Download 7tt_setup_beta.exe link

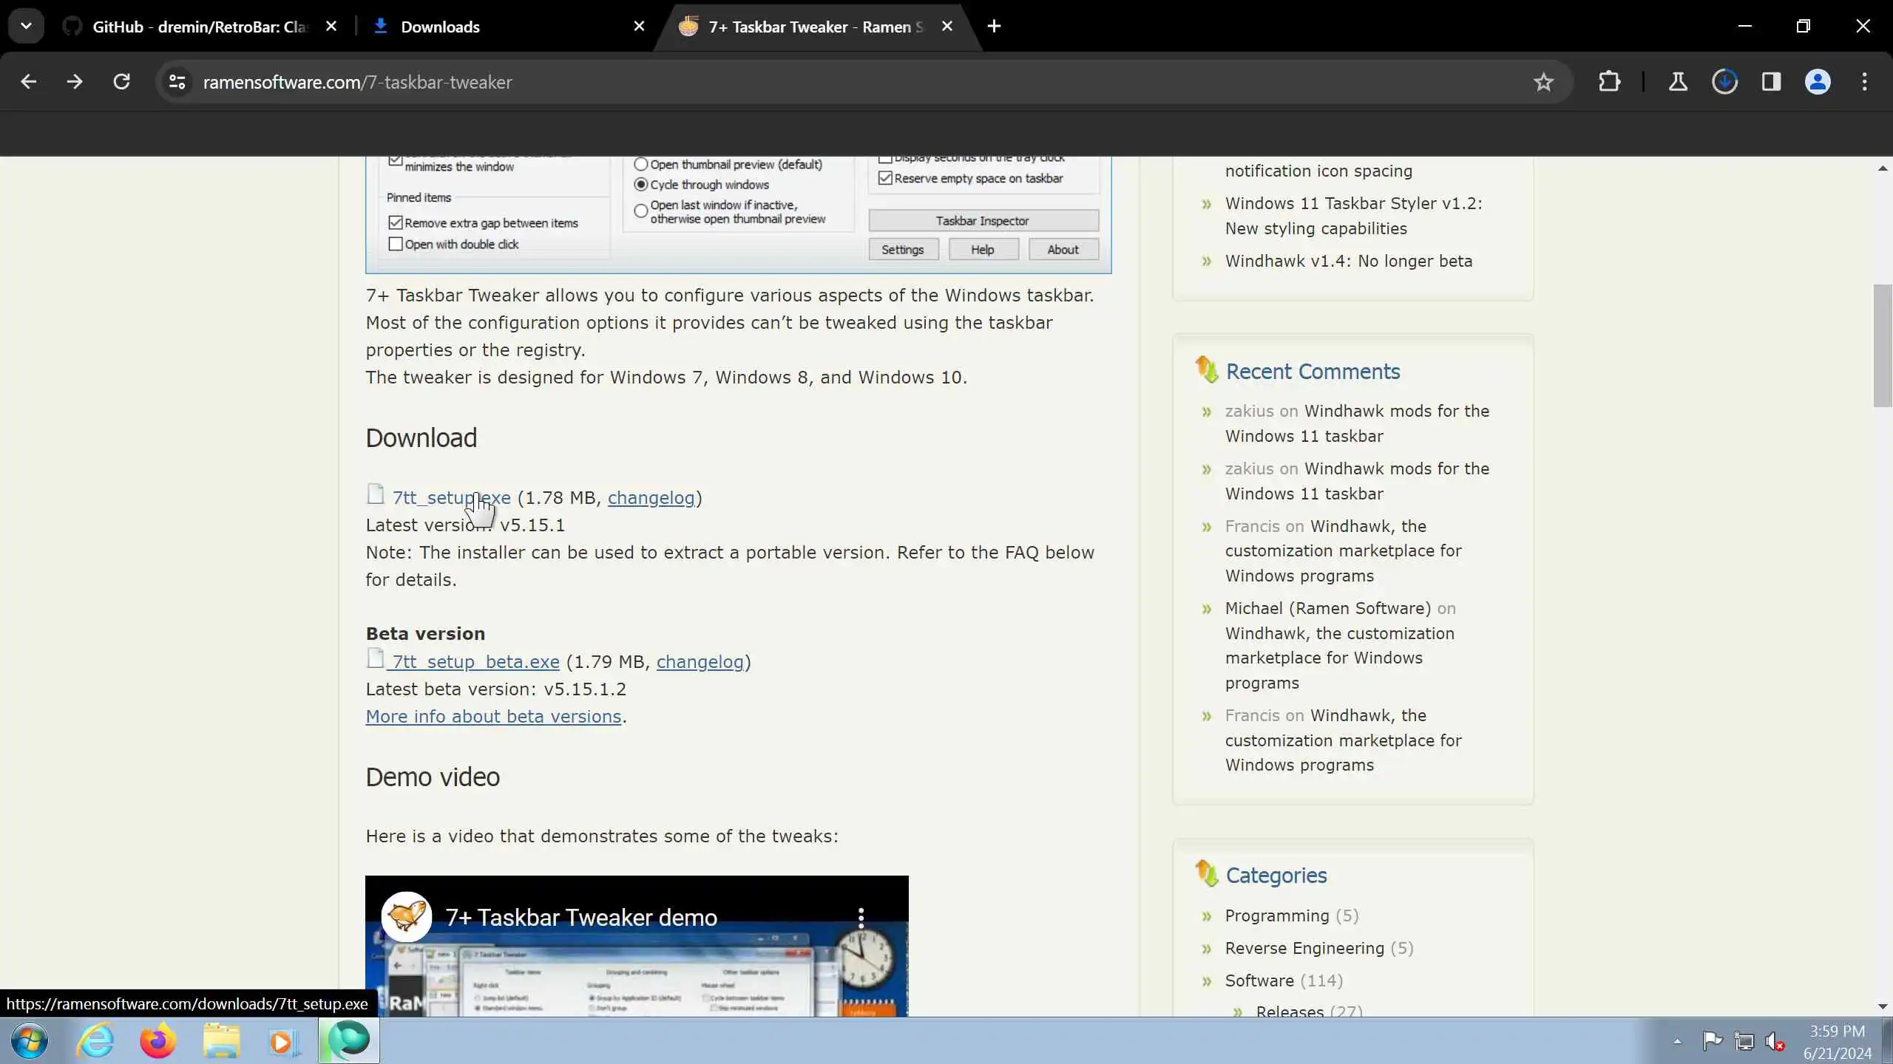tap(476, 662)
